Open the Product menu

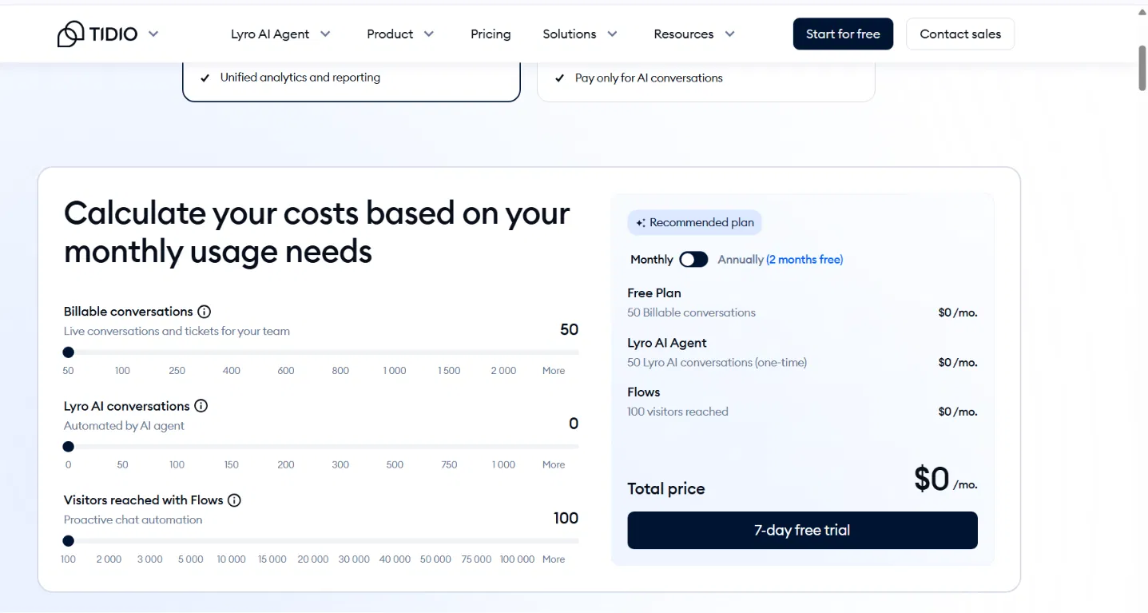[390, 34]
